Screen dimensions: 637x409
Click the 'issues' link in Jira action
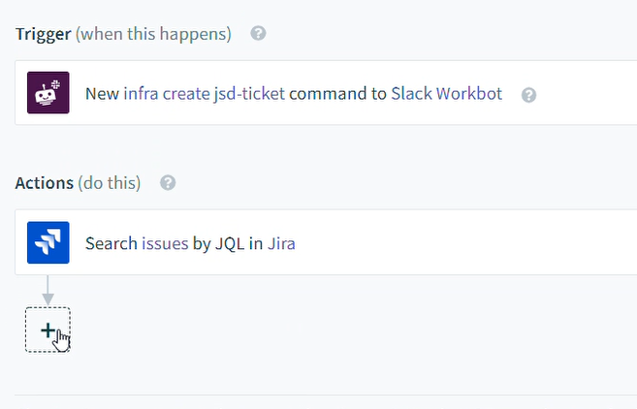point(165,243)
